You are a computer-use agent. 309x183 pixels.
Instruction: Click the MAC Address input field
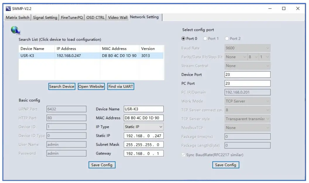[143, 118]
